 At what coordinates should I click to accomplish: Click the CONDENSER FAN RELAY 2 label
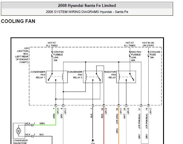tap(75, 75)
